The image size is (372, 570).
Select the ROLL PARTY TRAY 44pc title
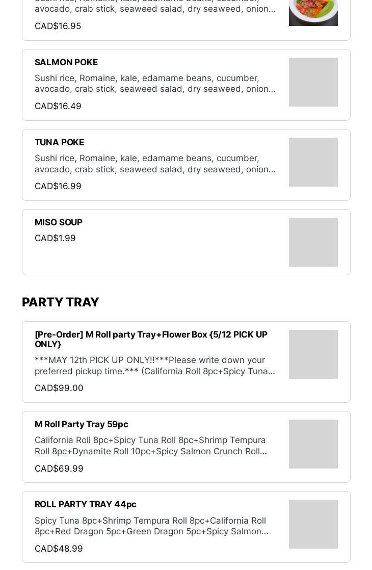coord(86,504)
